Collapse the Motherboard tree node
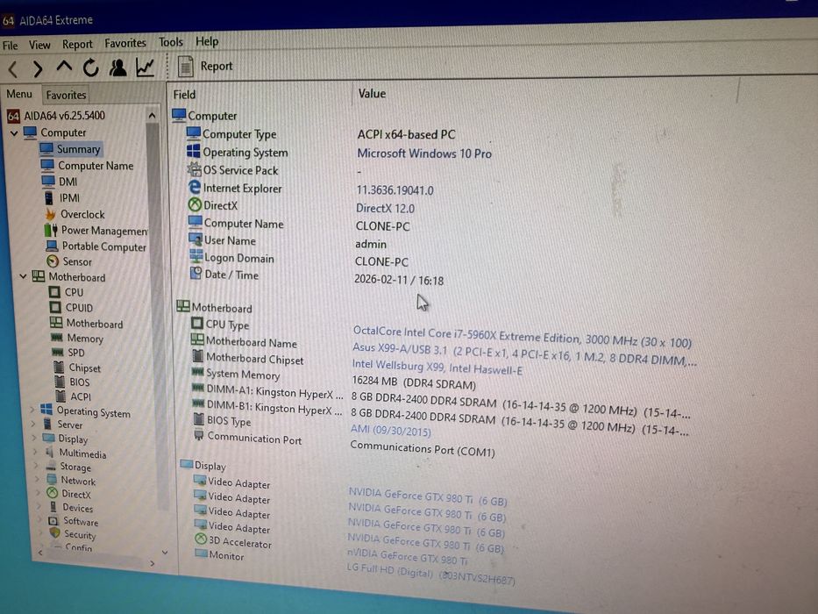Viewport: 818px width, 614px height. pyautogui.click(x=23, y=276)
